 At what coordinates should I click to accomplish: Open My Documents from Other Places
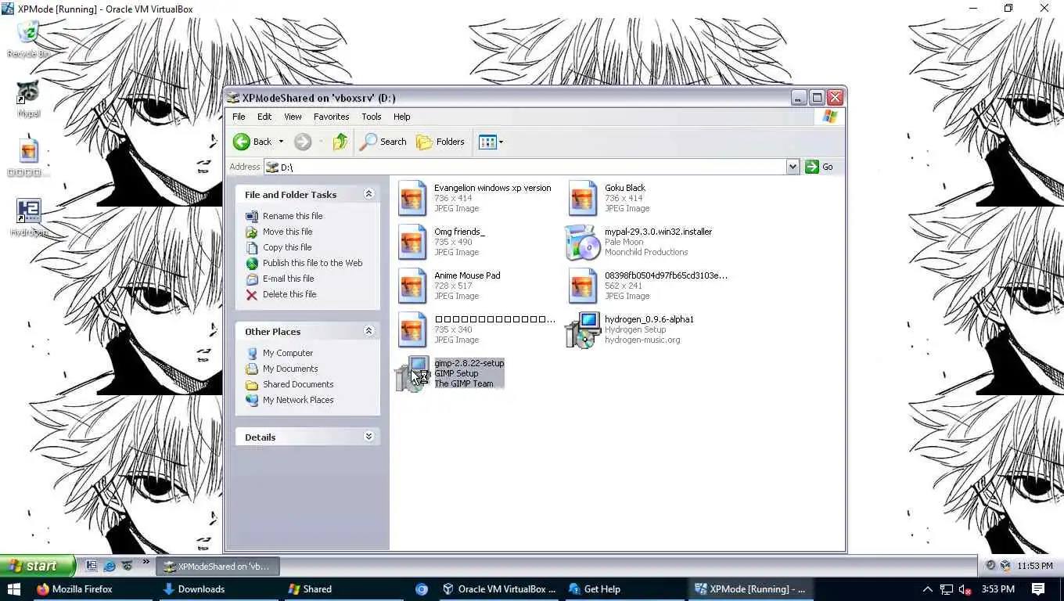282,369
